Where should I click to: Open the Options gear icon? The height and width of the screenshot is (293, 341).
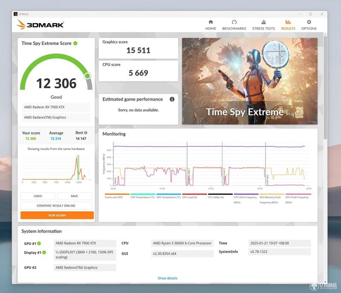pos(309,22)
